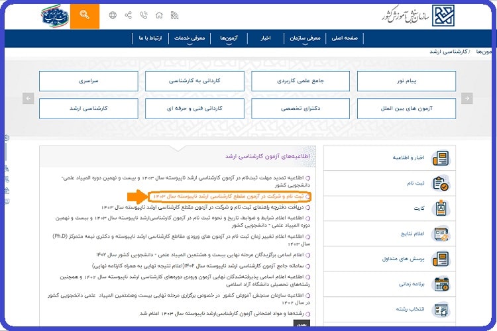
Task: Open the orange ثبت نام و شرکت در آزمون link
Action: point(229,197)
